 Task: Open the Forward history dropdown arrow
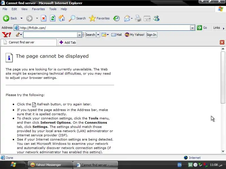click(x=37, y=18)
